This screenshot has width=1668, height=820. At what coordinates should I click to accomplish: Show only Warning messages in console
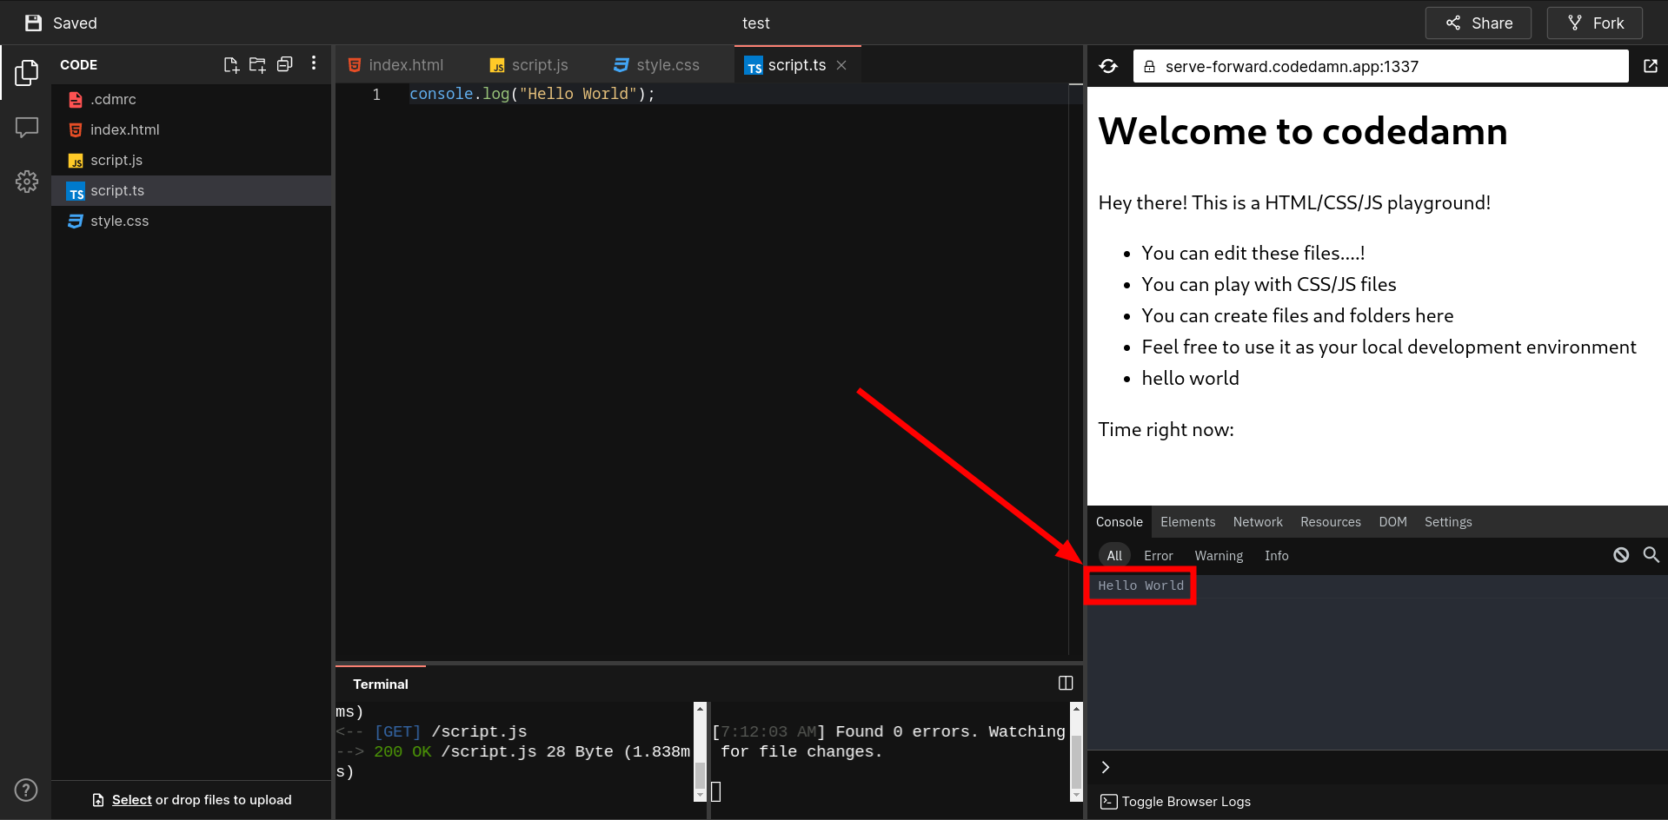pyautogui.click(x=1219, y=555)
